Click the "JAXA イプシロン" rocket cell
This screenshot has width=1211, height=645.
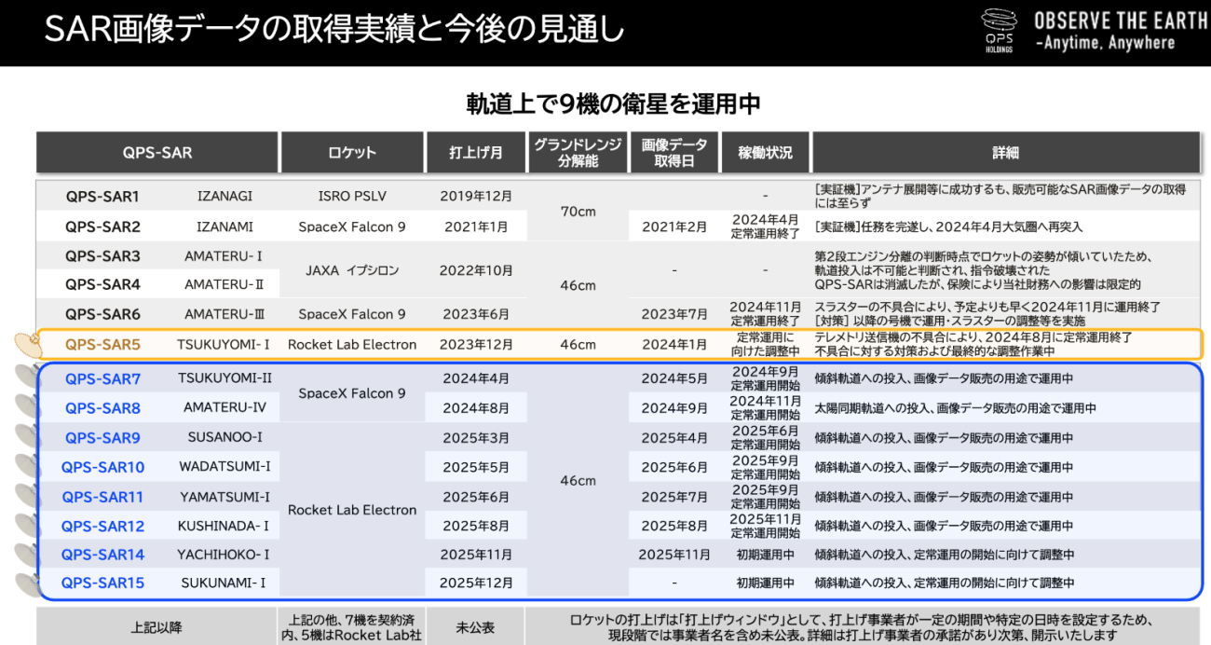pos(352,270)
